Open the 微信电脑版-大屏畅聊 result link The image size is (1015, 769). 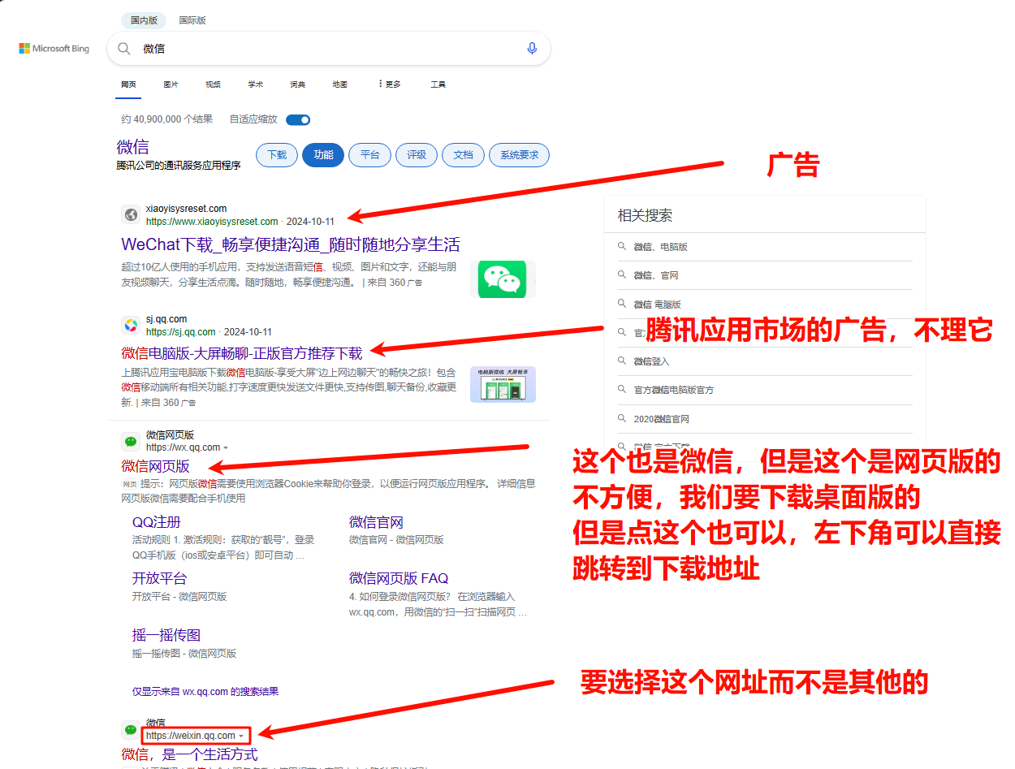pos(242,353)
